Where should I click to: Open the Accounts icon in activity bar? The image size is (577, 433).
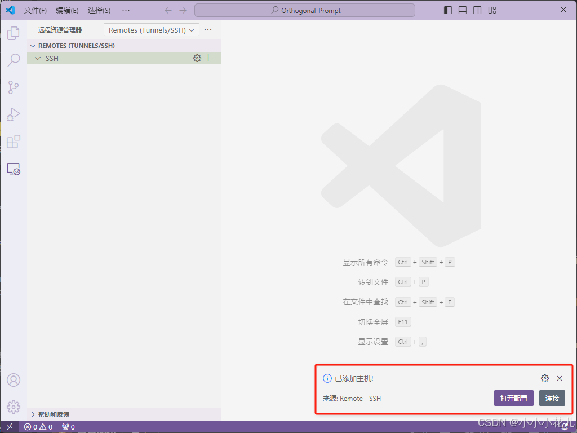pyautogui.click(x=14, y=380)
